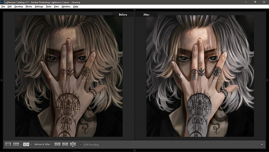Swap Before and After settings
Screen dimensions: 269x152
click(x=73, y=144)
